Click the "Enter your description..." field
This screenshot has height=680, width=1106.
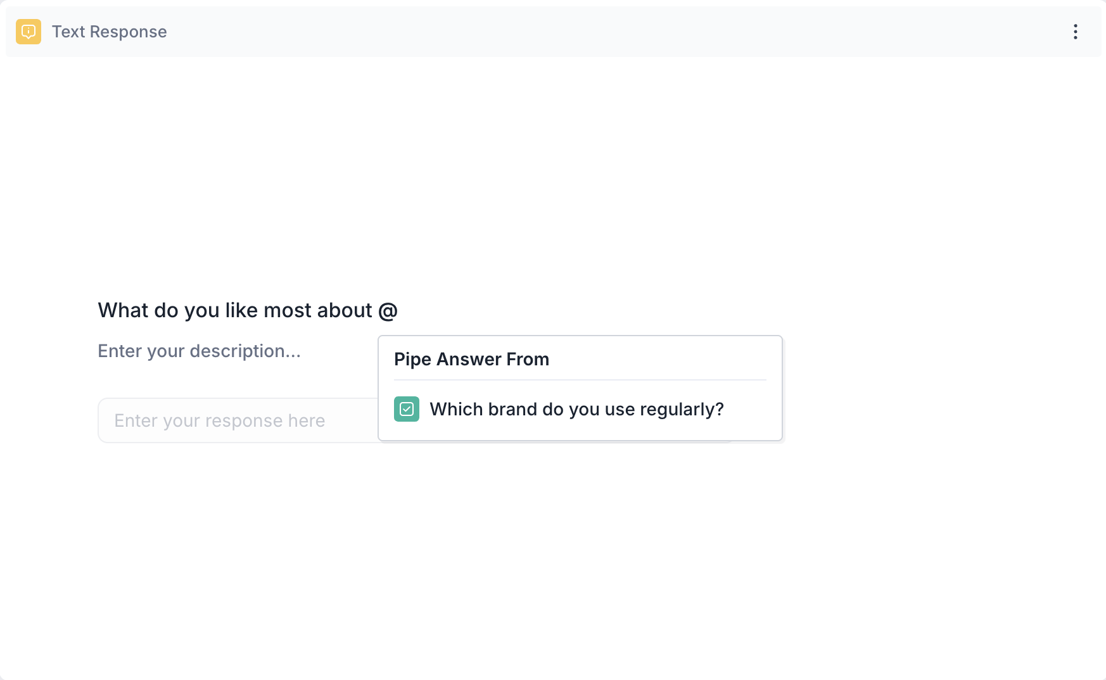click(199, 351)
